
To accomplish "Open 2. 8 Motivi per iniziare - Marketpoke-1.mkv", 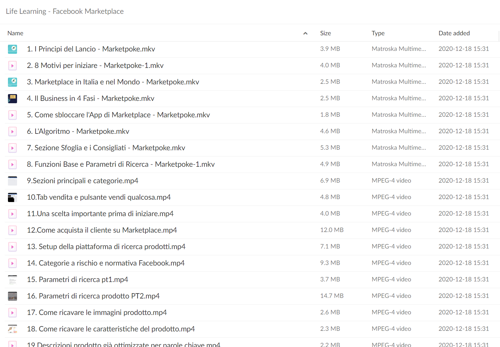I will (x=95, y=66).
